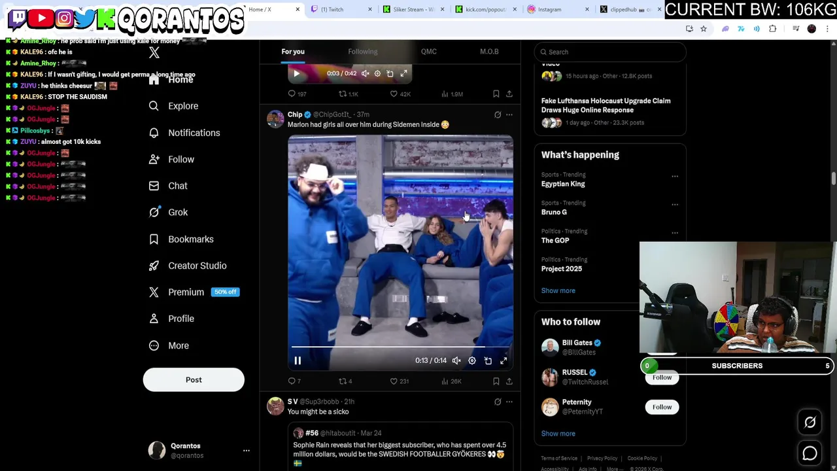837x471 pixels.
Task: Go to Profile in the sidebar
Action: tap(171, 319)
